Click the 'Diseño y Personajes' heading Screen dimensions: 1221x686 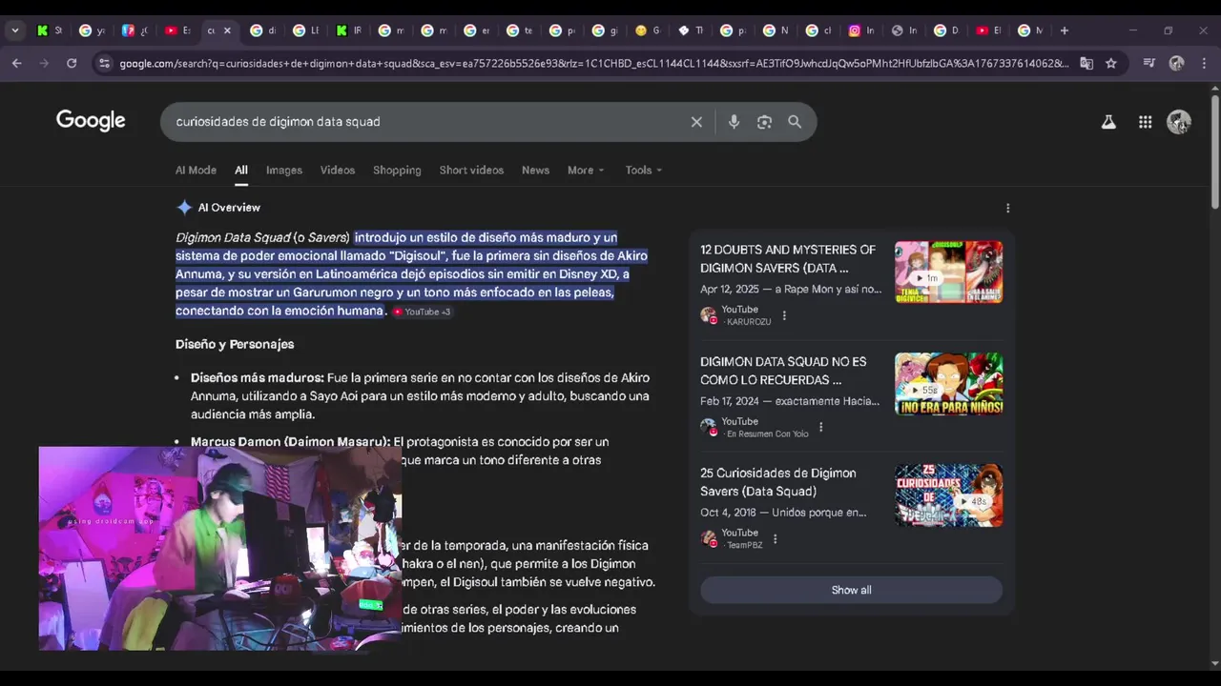click(235, 344)
